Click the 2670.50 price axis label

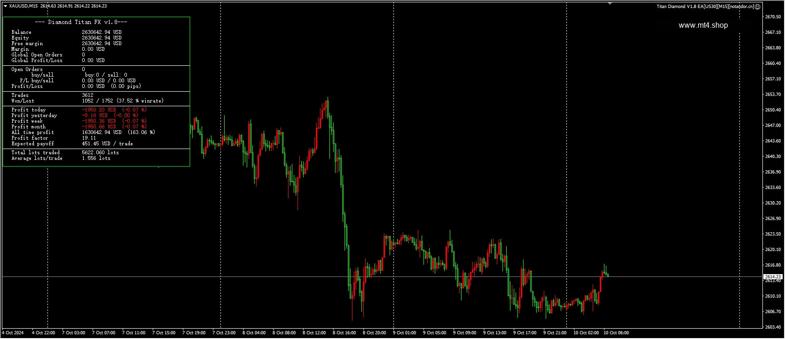point(773,17)
